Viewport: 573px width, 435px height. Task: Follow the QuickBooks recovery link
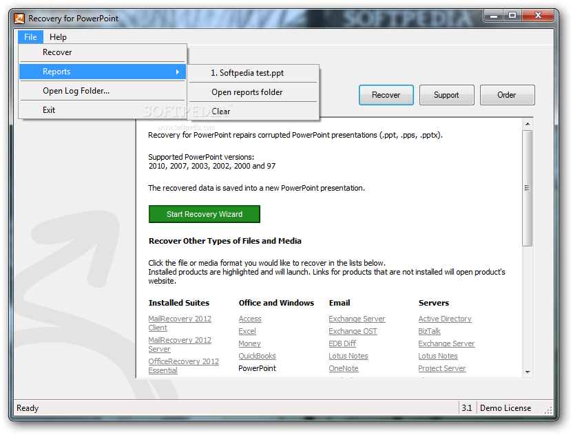coord(257,356)
